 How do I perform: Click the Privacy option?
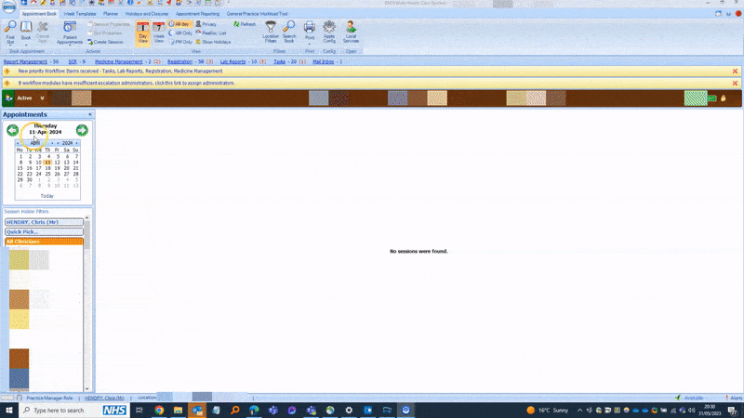(206, 24)
